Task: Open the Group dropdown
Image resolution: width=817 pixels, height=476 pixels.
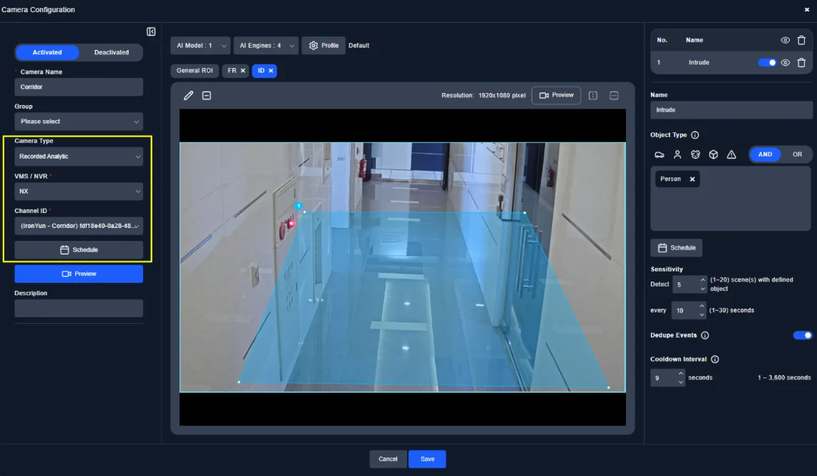Action: [79, 122]
